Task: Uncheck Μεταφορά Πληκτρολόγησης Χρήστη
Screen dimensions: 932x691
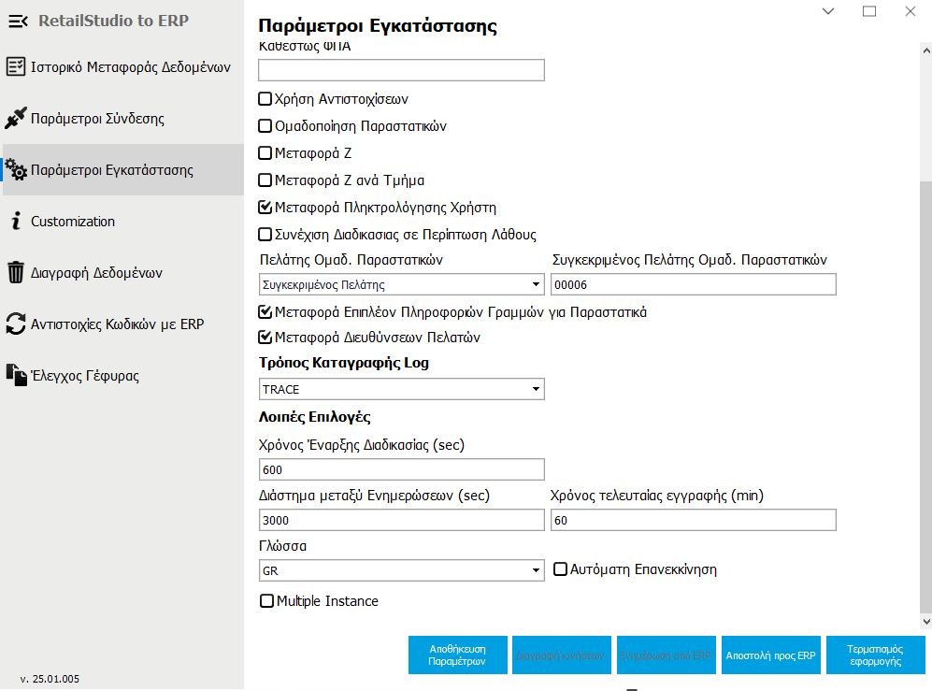Action: point(265,208)
